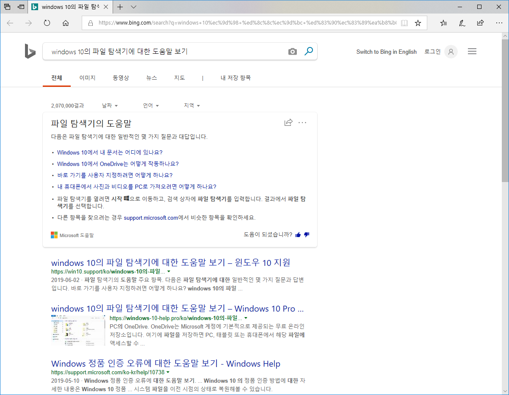Open '바로 가기를 사용자 지정하려면' link
The width and height of the screenshot is (509, 395).
point(115,175)
